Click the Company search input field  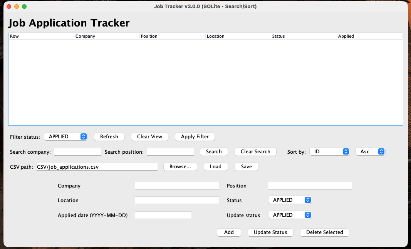coord(77,151)
